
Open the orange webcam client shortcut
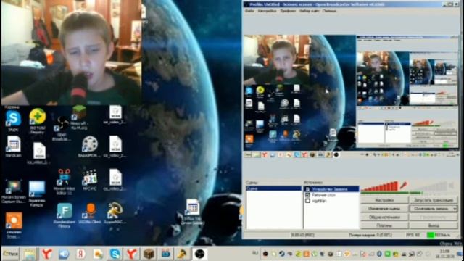point(90,213)
